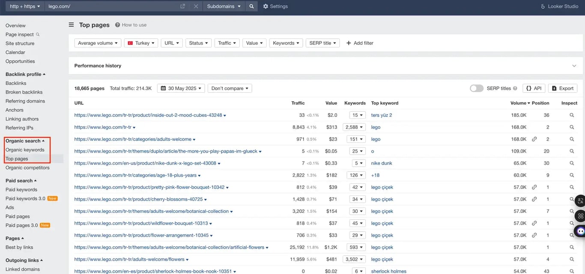Inspect the mood-cubes row with the magnifier icon

pyautogui.click(x=571, y=115)
